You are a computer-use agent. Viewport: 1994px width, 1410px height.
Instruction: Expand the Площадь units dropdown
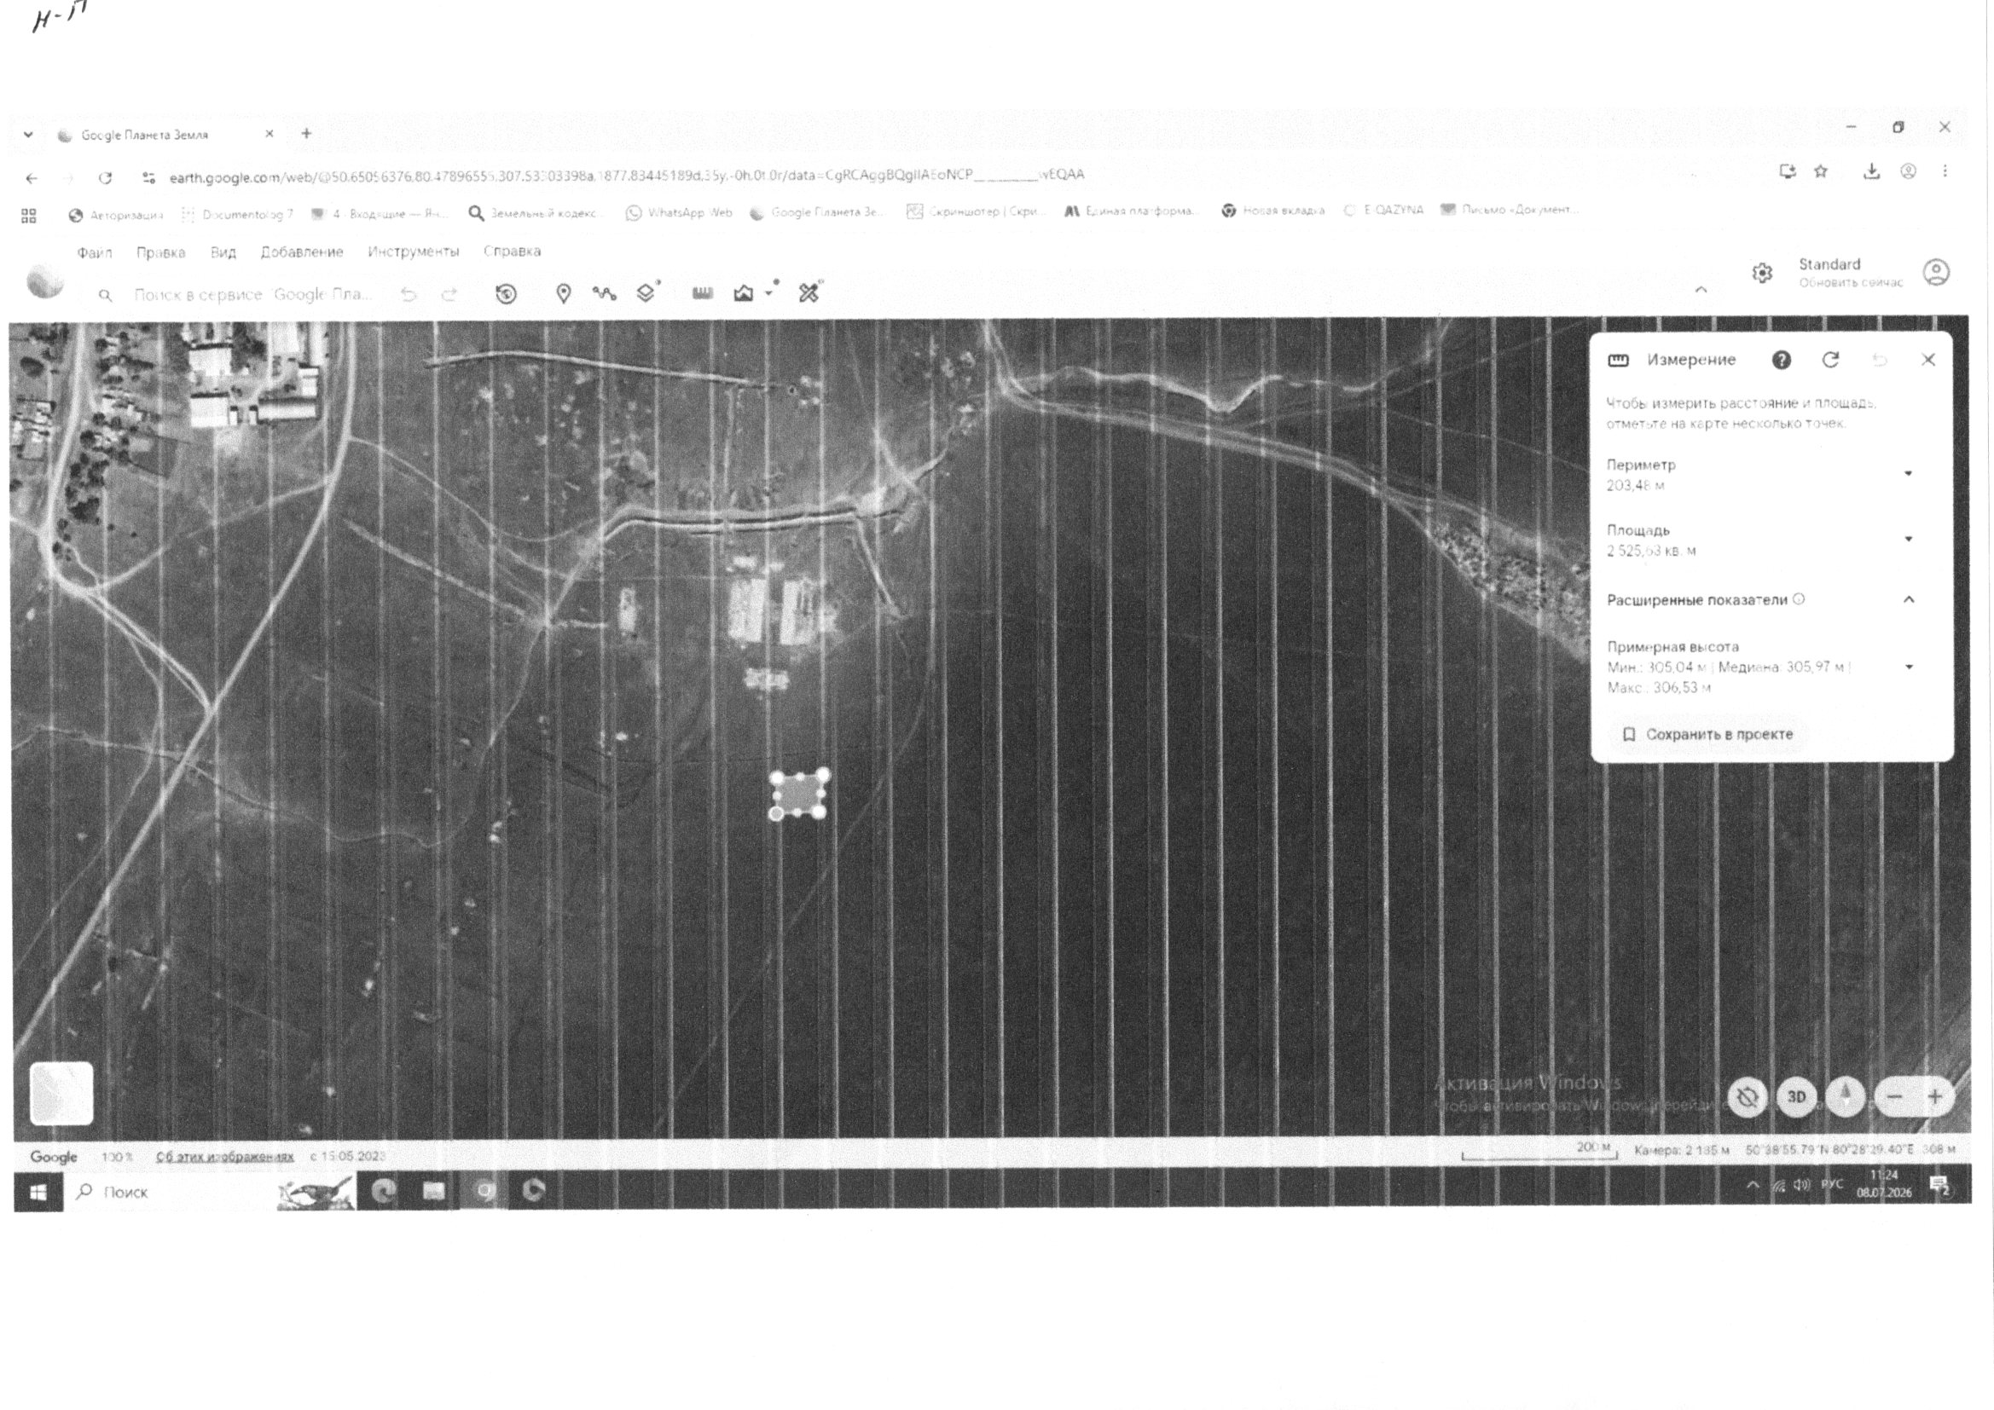tap(1908, 539)
